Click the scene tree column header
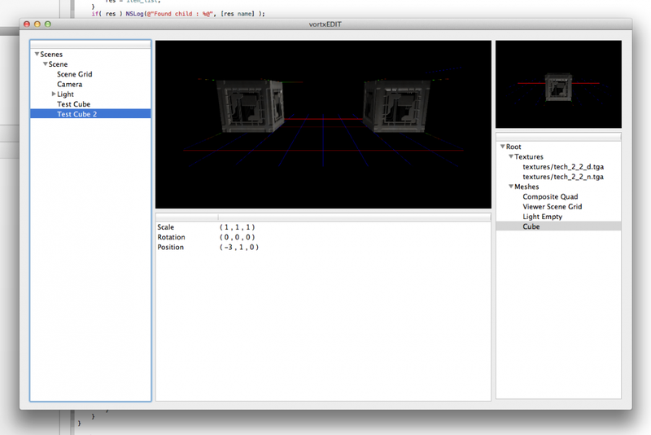651x435 pixels. pyautogui.click(x=90, y=45)
